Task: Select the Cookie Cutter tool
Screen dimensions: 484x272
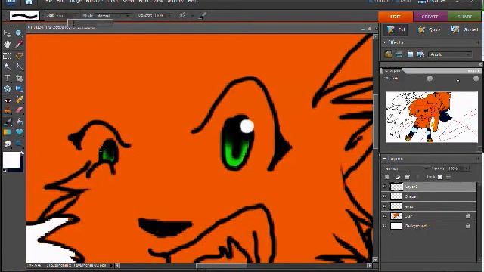Action: click(x=7, y=89)
